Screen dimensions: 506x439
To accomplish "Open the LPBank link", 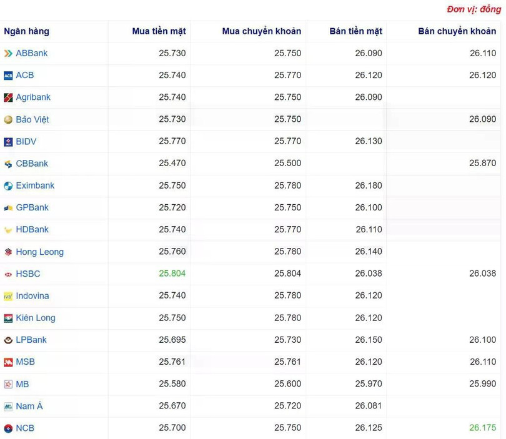I will point(31,340).
